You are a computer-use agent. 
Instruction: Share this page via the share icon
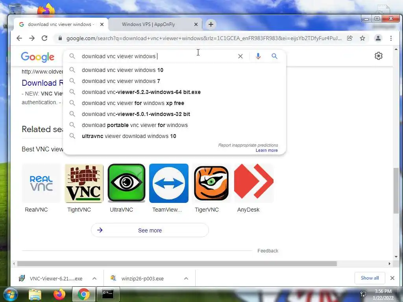click(350, 38)
